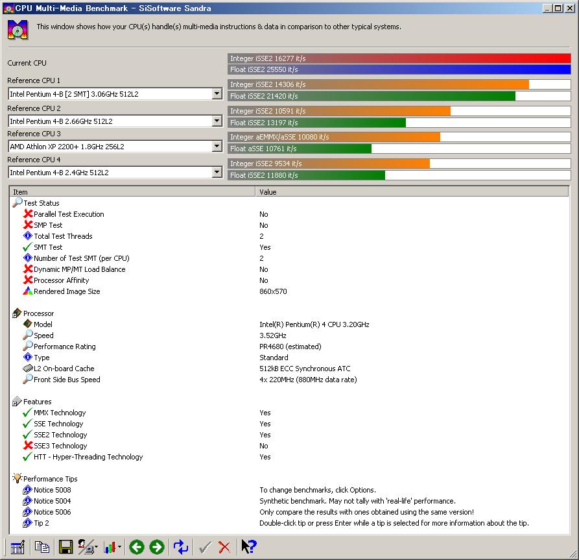Click the Integer aEMMX/aSSE 10080 bar
Viewport: 579px width, 560px height.
point(334,137)
